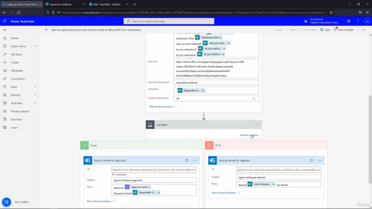Expand Data section chevron
The width and height of the screenshot is (372, 209).
click(35, 87)
